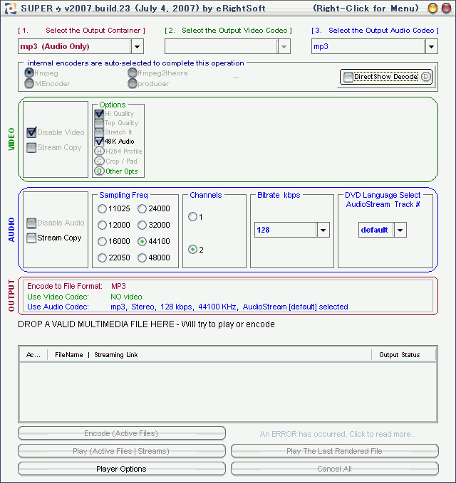Choose 12000 sampling frequency
The image size is (456, 483).
[x=102, y=225]
